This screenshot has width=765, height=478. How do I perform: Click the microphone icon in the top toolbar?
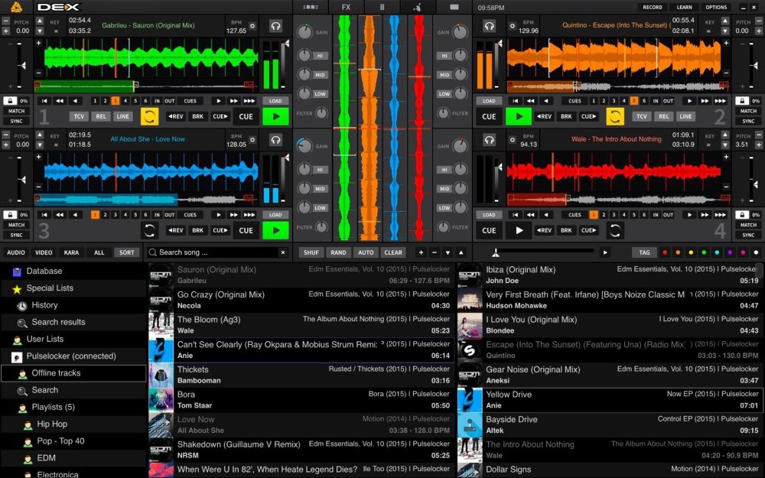pos(417,7)
